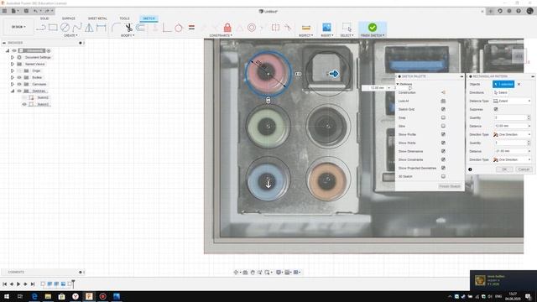Image resolution: width=537 pixels, height=302 pixels.
Task: Click the Look At icon in Sketch Palette
Action: click(x=443, y=101)
